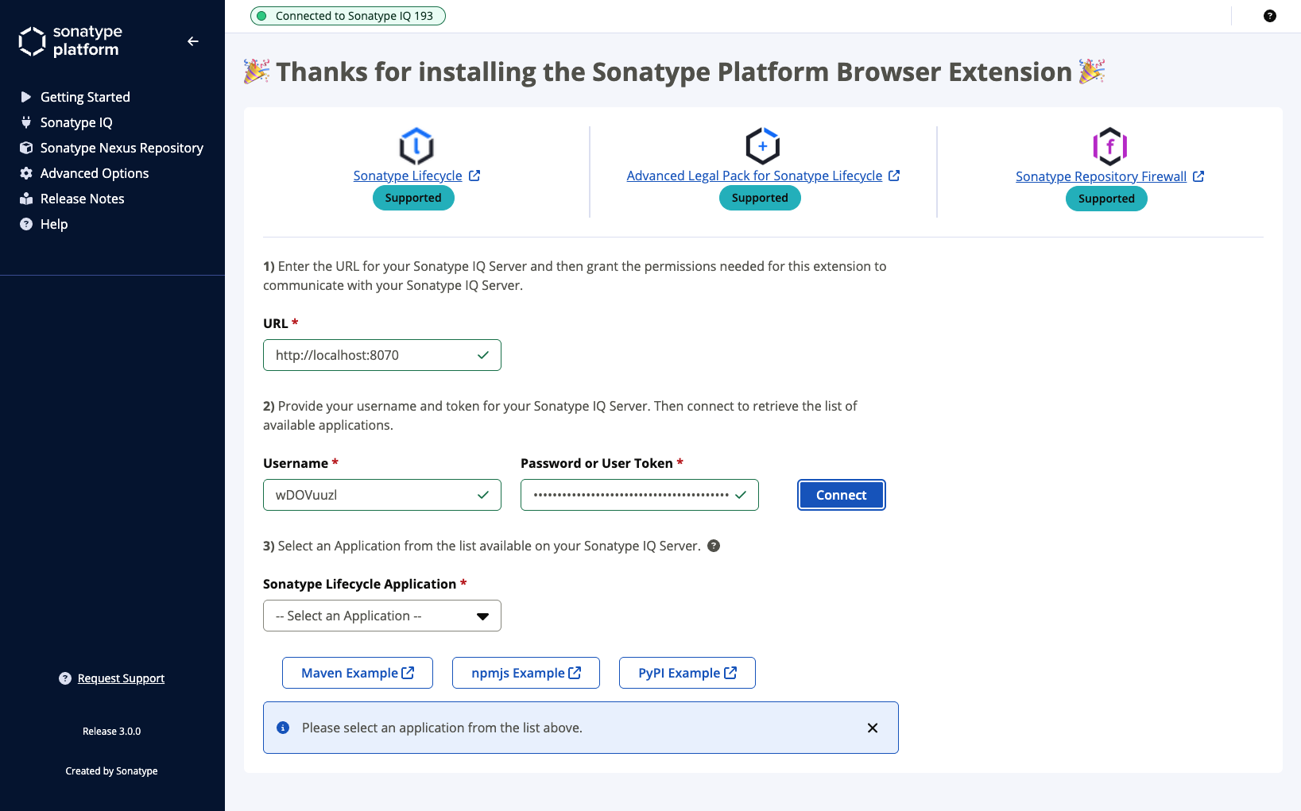Image resolution: width=1301 pixels, height=811 pixels.
Task: Click external-link icon next to Repository Firewall
Action: pos(1198,176)
